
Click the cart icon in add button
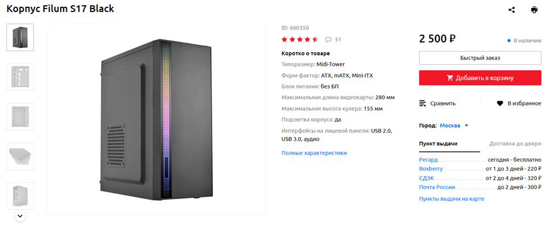pos(450,78)
